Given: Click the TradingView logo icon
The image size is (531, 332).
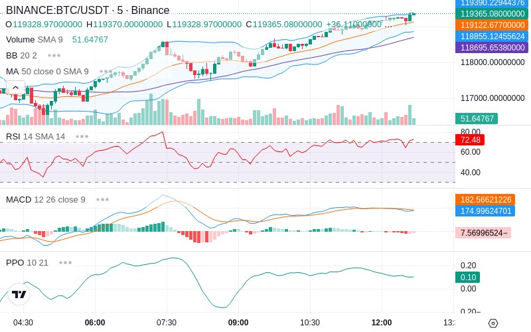Looking at the screenshot, I should pyautogui.click(x=19, y=294).
